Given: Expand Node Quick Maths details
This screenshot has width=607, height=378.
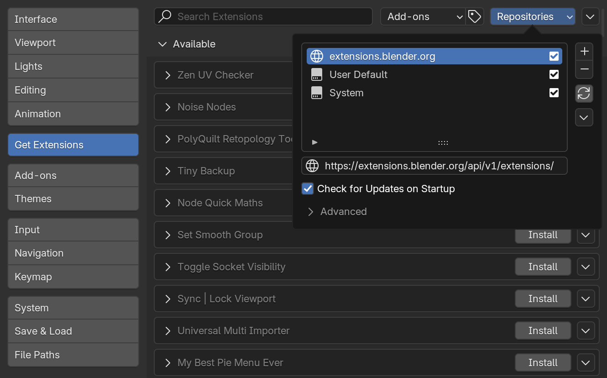Looking at the screenshot, I should 168,203.
